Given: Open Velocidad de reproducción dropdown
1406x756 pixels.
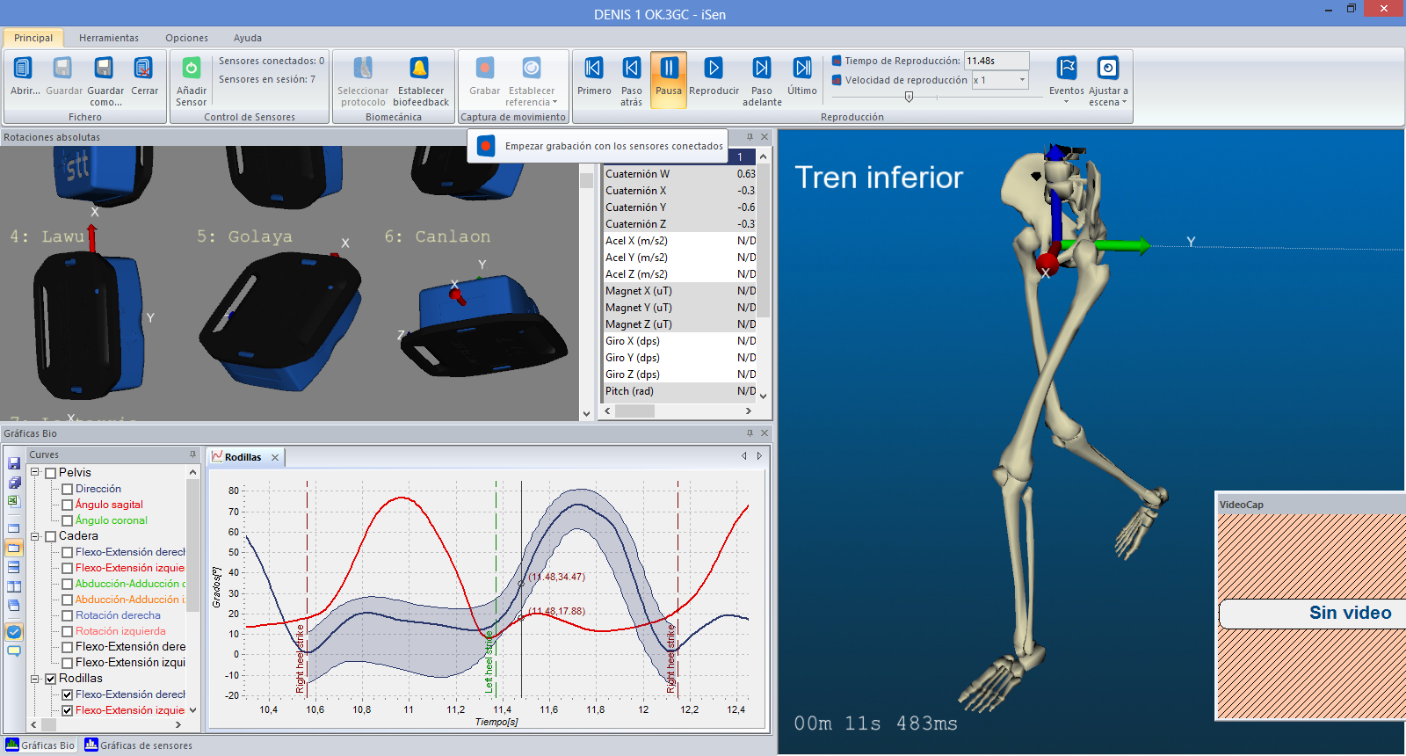Looking at the screenshot, I should point(1022,80).
